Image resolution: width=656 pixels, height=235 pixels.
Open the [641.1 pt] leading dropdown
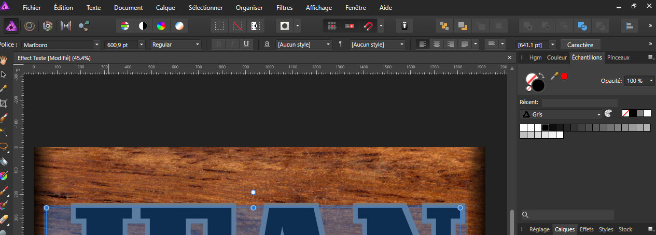coord(552,45)
